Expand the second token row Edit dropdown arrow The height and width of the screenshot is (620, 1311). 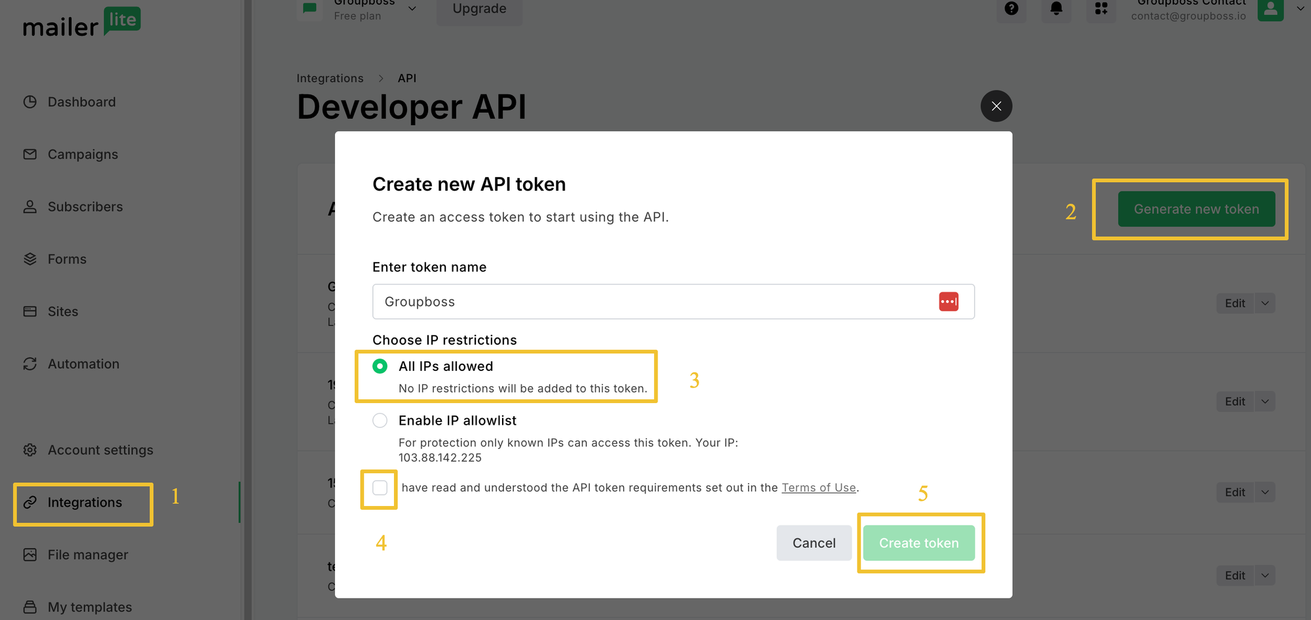point(1265,402)
